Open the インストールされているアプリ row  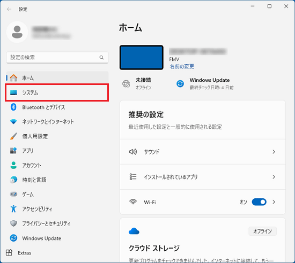tap(203, 177)
